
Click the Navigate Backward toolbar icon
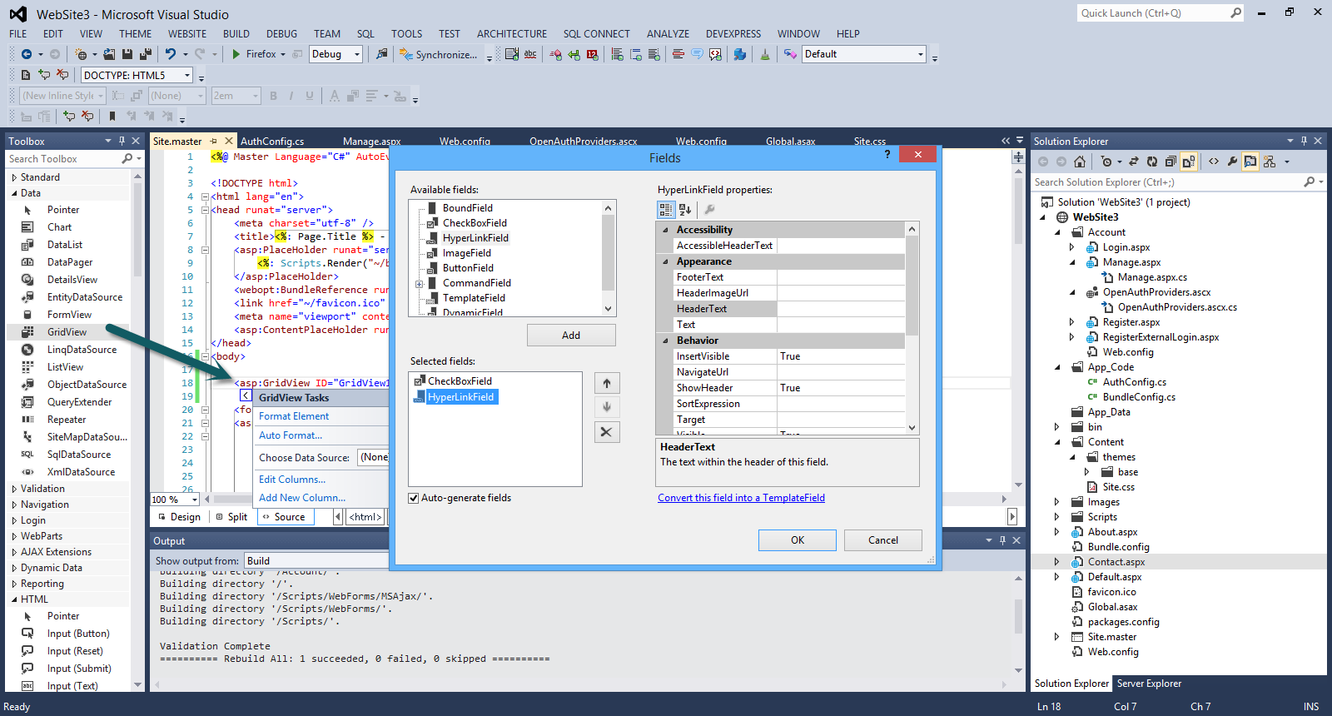coord(27,54)
